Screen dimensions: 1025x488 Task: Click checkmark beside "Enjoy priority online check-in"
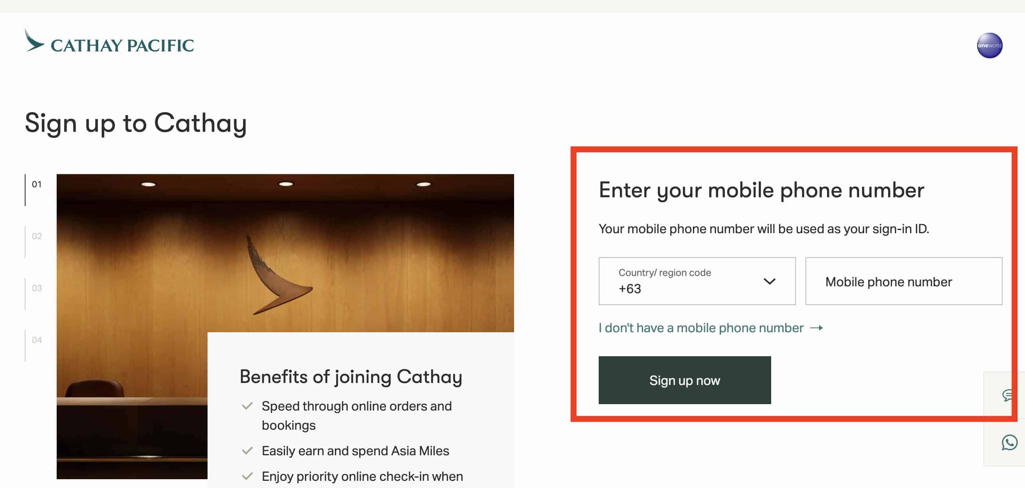click(247, 476)
